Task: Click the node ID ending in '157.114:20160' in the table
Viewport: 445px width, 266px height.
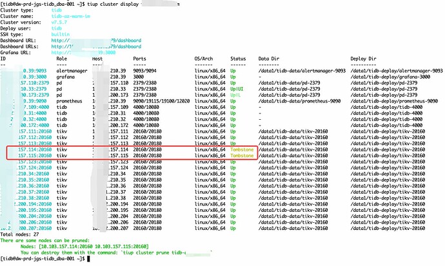Action: [35, 149]
